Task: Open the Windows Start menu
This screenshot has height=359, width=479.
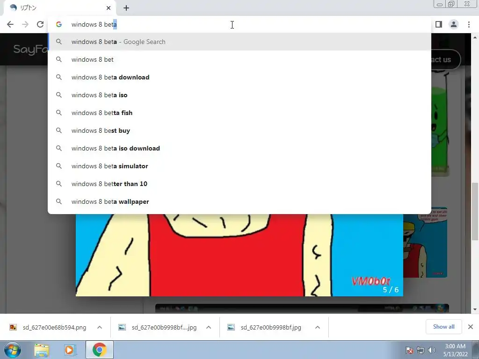Action: click(x=13, y=350)
